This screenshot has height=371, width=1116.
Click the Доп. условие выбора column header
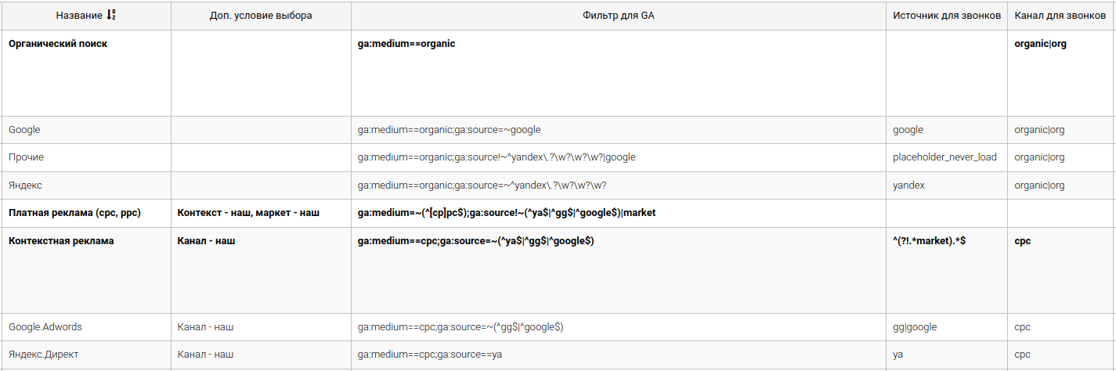(x=261, y=16)
